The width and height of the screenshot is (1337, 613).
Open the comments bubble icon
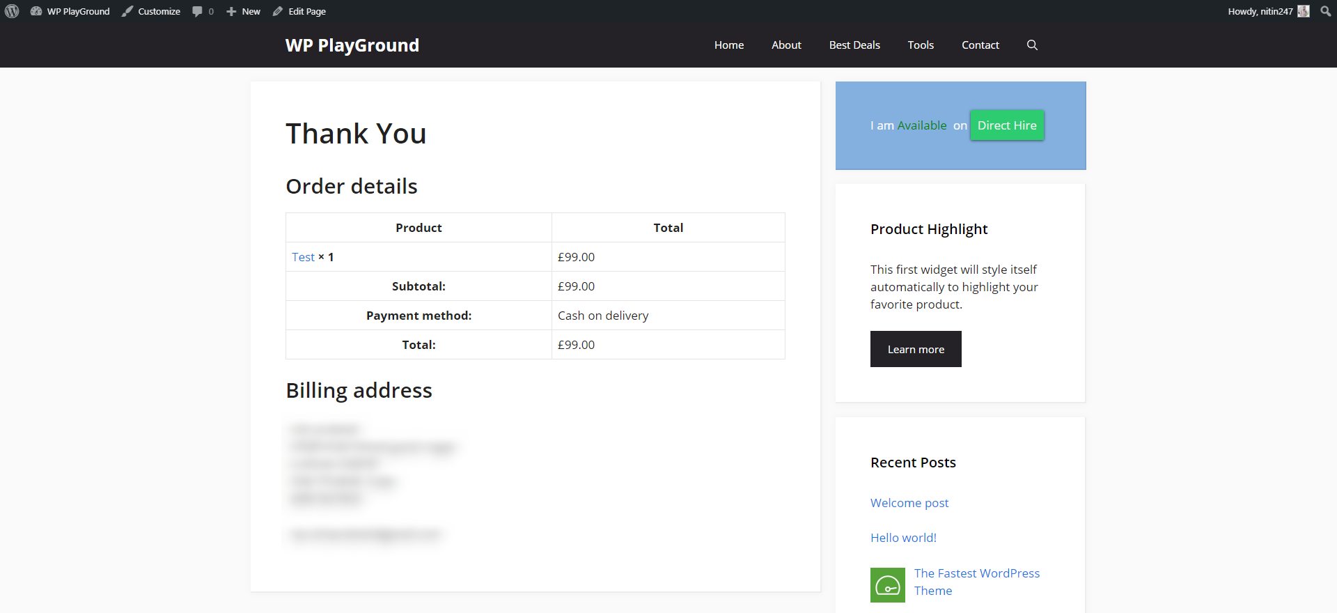(203, 11)
